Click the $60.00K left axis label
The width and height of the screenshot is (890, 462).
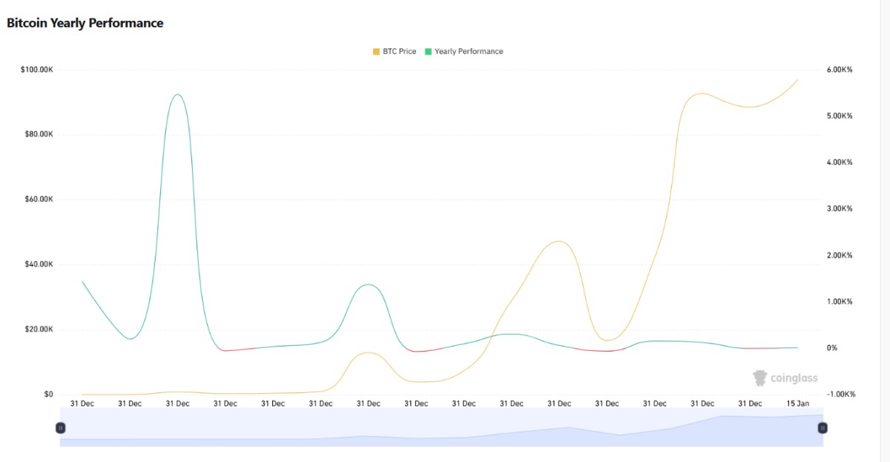click(x=38, y=199)
